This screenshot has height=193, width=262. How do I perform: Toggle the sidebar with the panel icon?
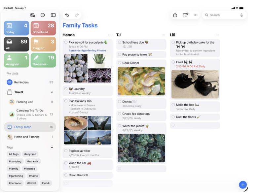(x=53, y=15)
